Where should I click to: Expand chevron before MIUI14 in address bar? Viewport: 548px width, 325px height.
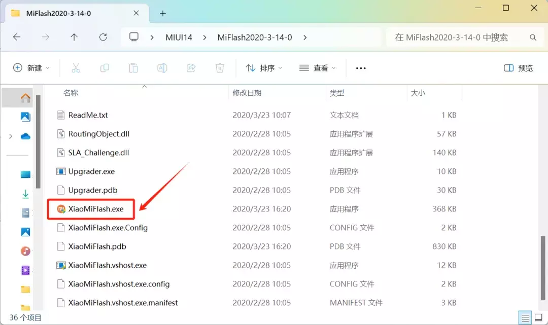(152, 38)
